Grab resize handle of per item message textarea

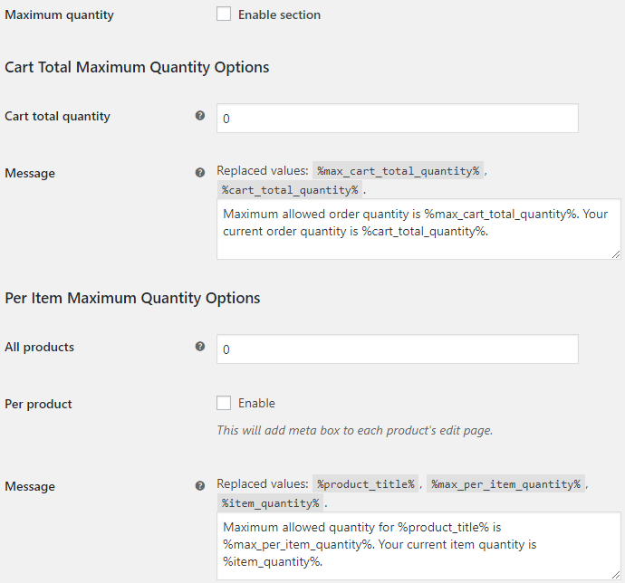coord(616,575)
